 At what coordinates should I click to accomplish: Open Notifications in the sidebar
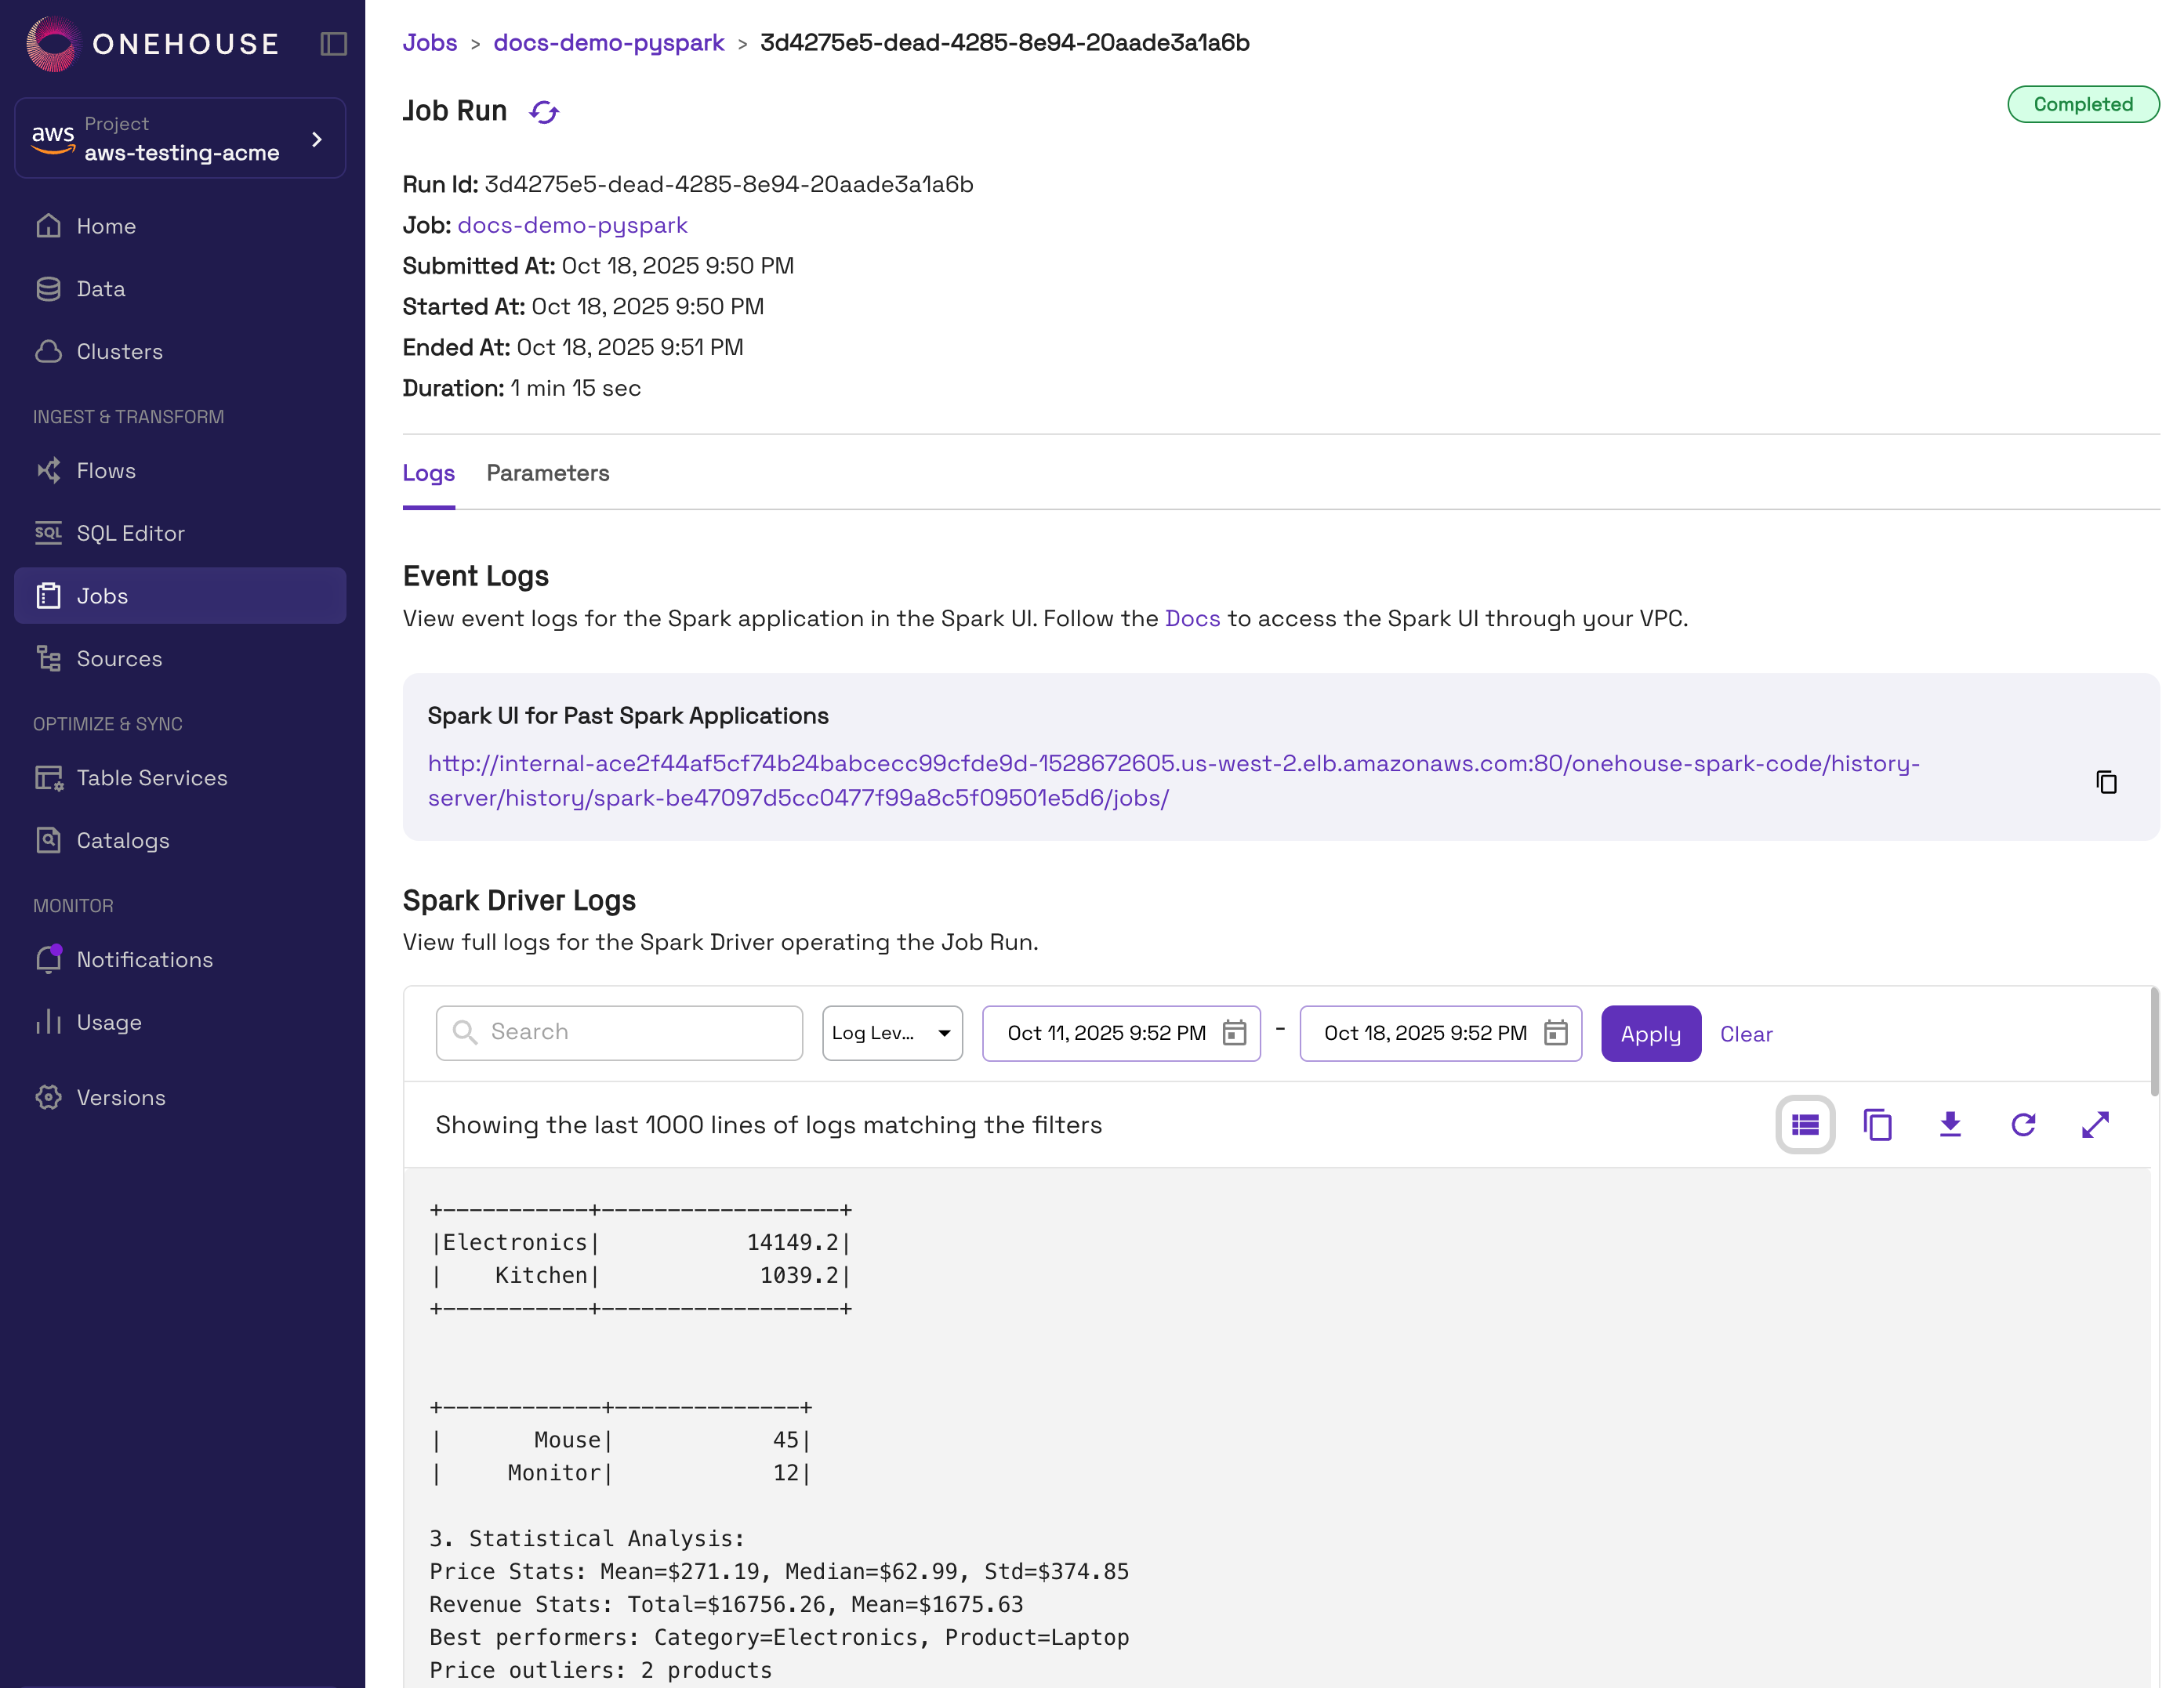click(144, 959)
